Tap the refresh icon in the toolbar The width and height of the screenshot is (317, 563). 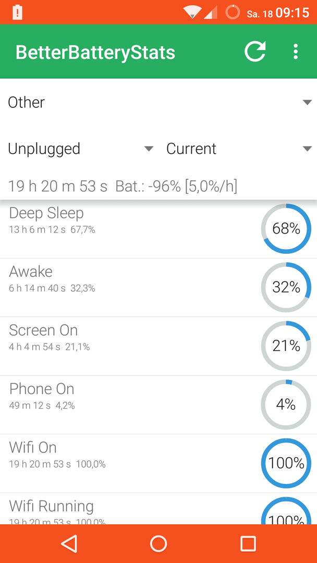pos(255,52)
